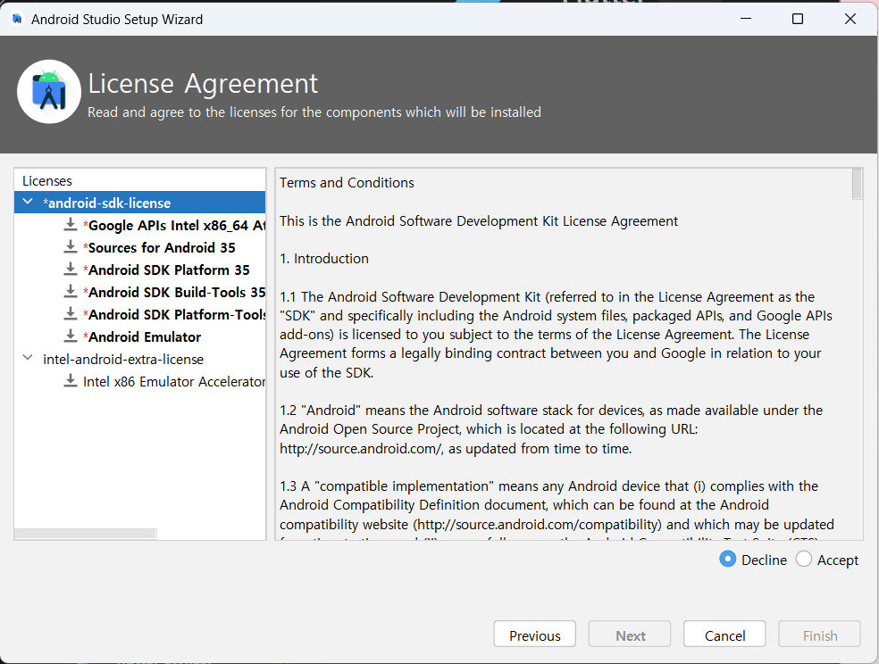Click the Android Studio logo in header

(49, 92)
